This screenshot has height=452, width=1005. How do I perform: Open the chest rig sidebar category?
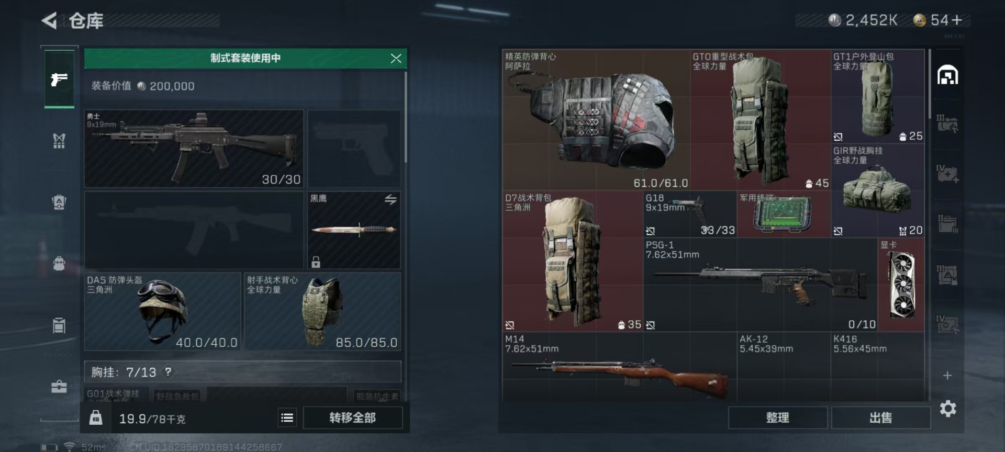[59, 141]
